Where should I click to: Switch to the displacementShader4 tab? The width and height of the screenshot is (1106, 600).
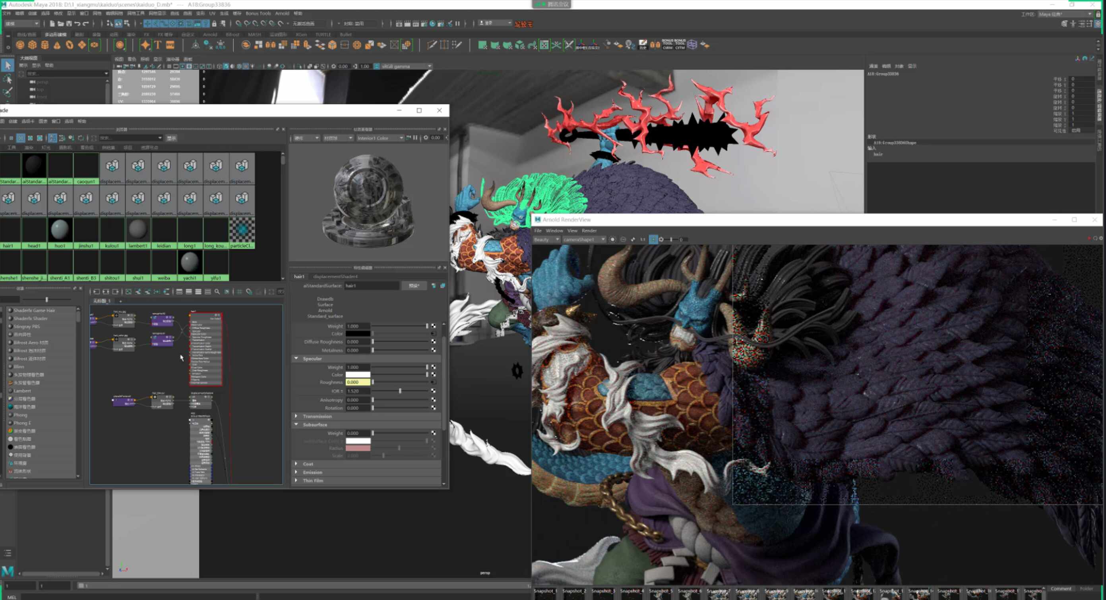pos(335,276)
